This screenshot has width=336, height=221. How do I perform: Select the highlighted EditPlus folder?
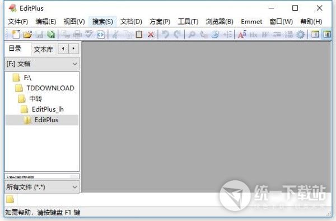click(42, 120)
